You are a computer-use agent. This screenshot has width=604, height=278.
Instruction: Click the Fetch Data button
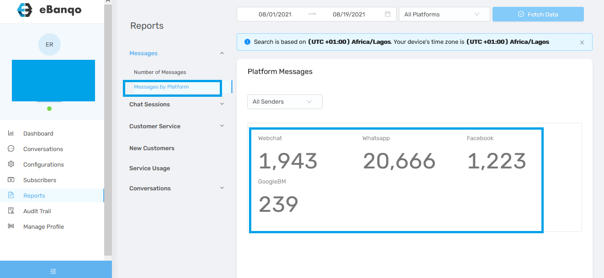(538, 14)
